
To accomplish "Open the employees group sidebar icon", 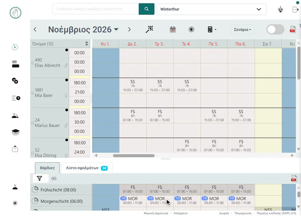I will coord(15,115).
